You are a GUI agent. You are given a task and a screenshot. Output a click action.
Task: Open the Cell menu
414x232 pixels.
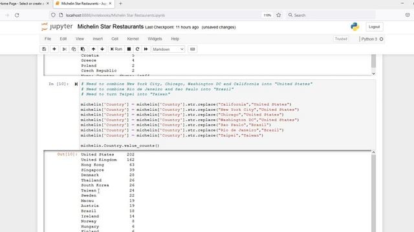coord(115,39)
